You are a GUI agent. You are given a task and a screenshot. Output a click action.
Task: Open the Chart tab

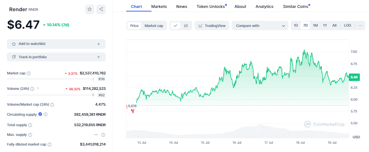(136, 6)
